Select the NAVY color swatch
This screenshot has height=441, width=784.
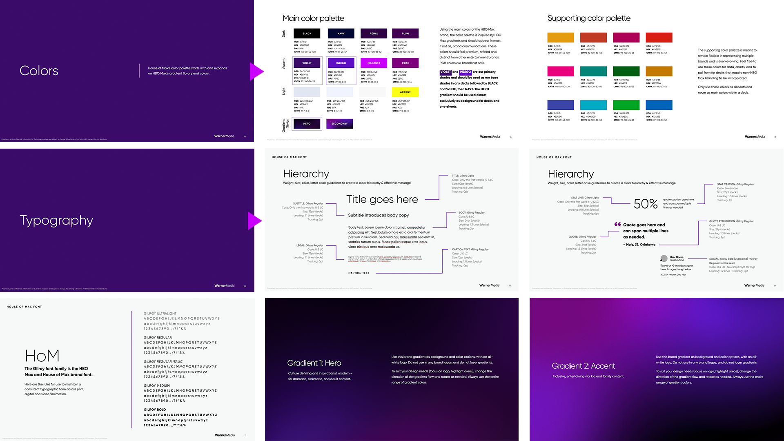pyautogui.click(x=341, y=33)
